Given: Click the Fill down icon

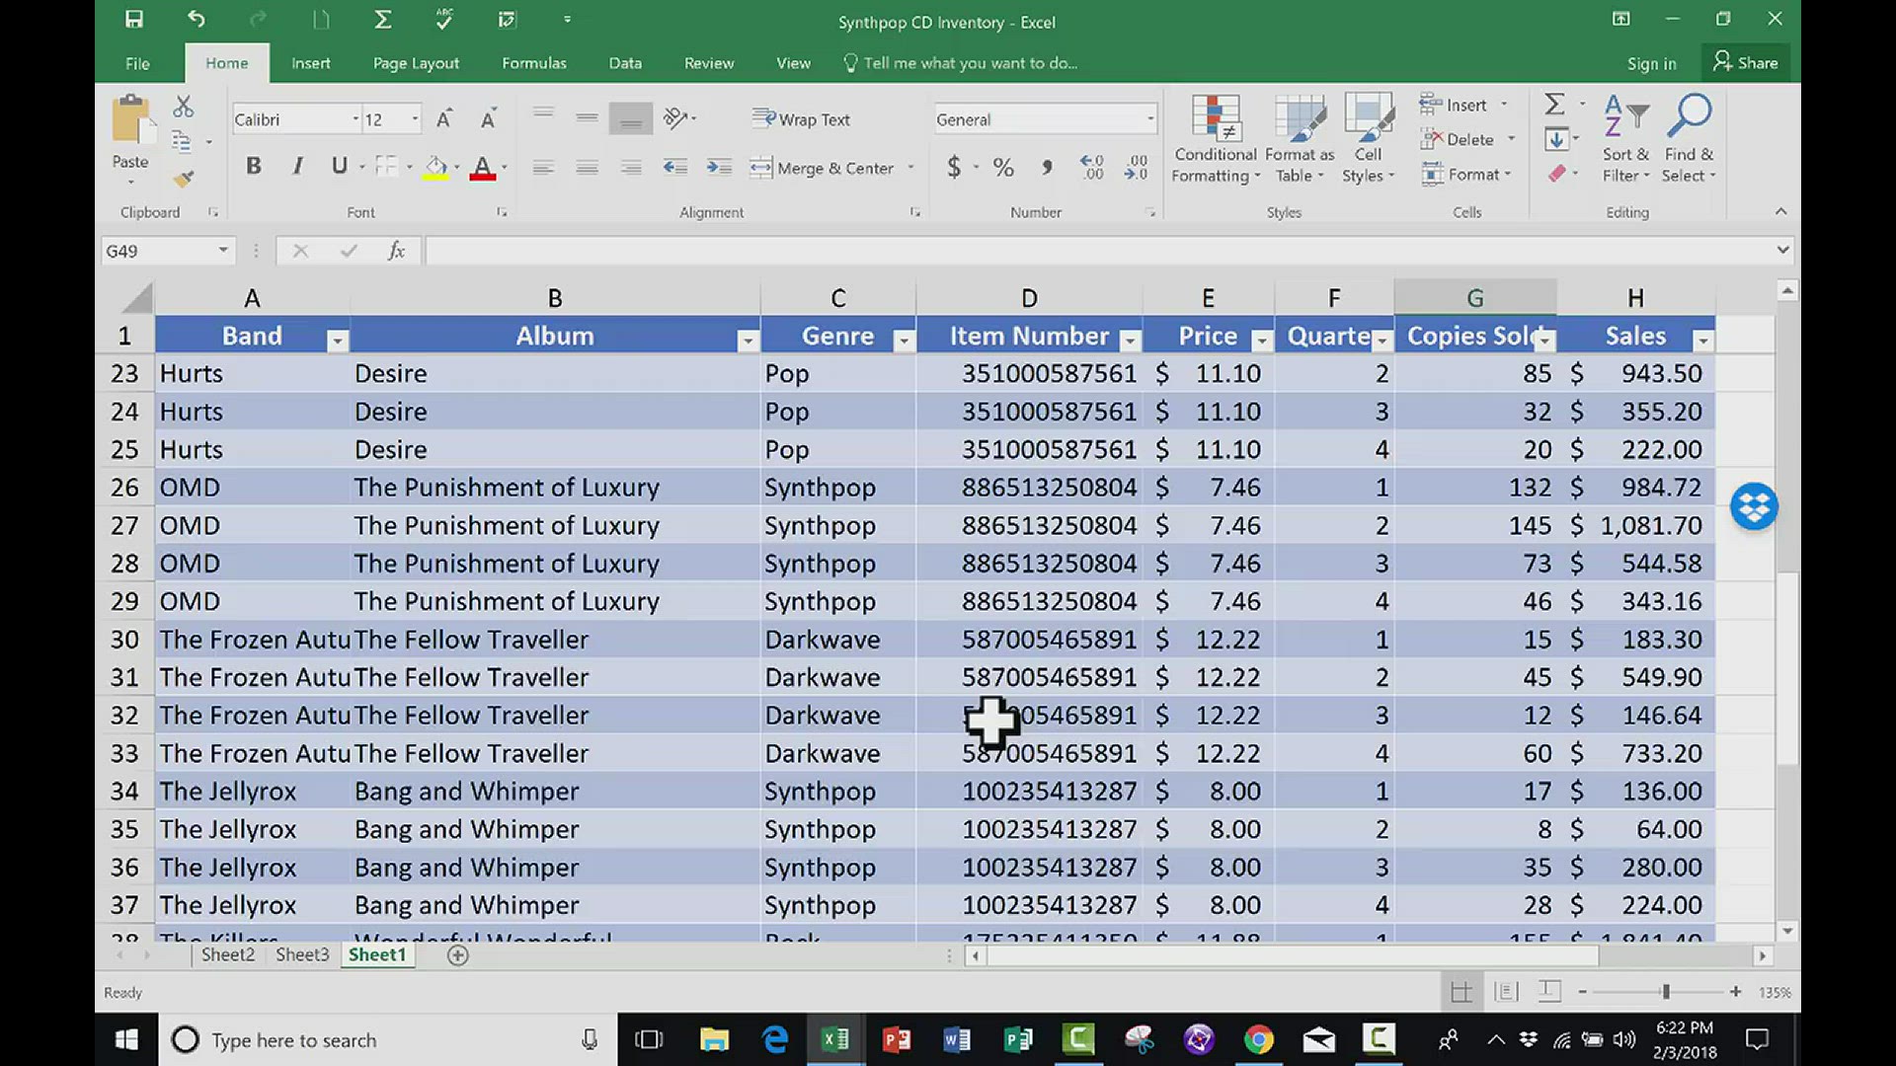Looking at the screenshot, I should (x=1556, y=139).
